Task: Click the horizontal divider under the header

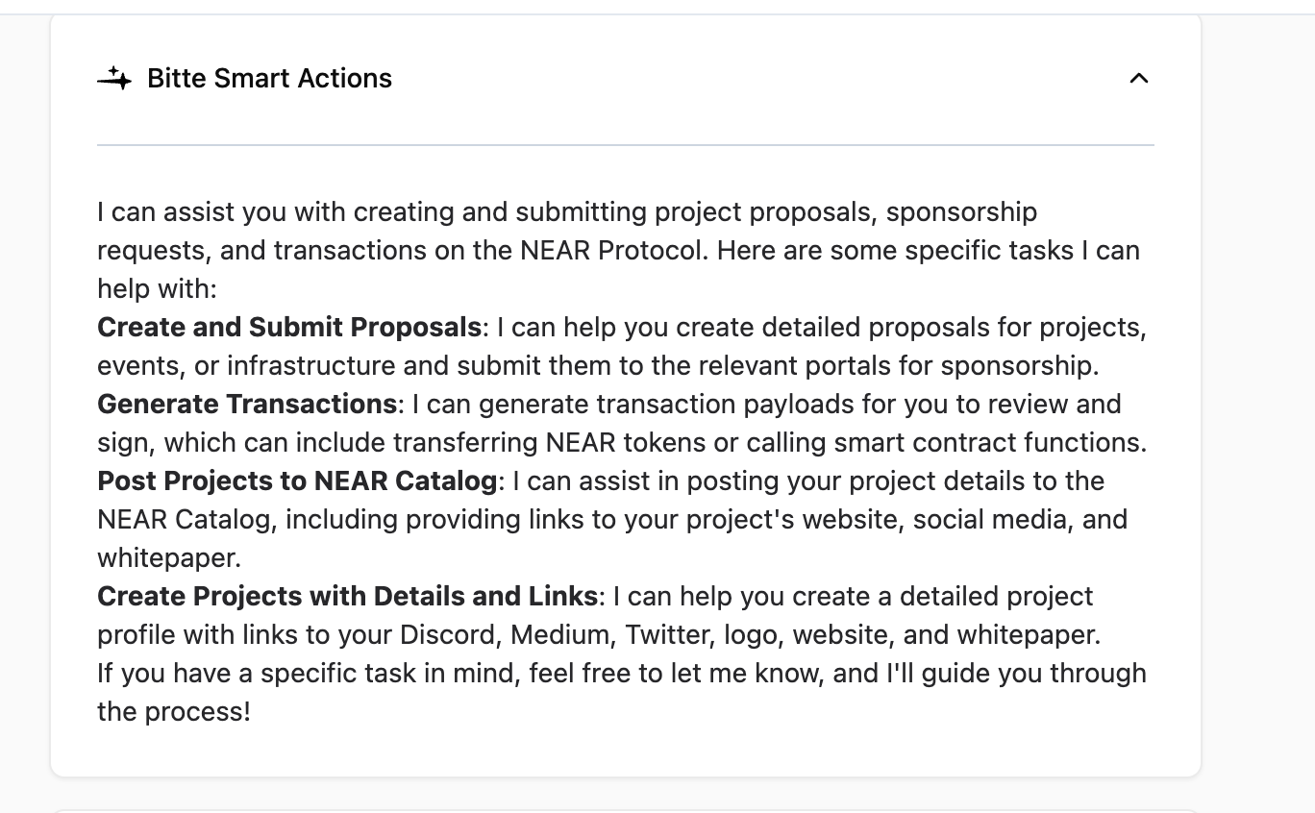Action: [x=625, y=145]
